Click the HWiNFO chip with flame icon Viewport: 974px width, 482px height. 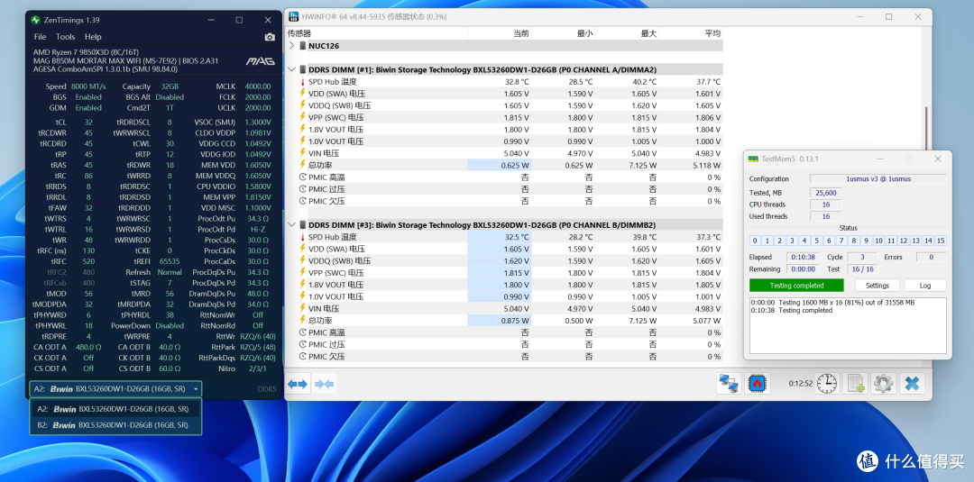(758, 384)
